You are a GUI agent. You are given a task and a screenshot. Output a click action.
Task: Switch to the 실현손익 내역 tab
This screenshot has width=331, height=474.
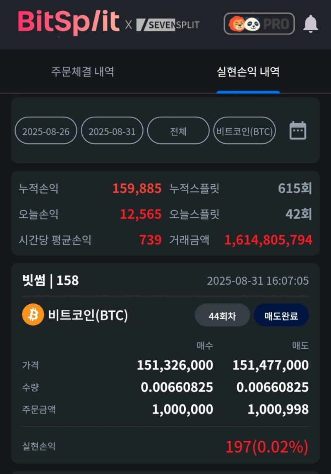(x=248, y=72)
